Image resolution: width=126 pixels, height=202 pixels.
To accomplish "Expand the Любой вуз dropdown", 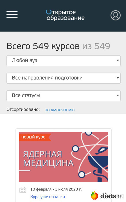I will pos(64,61).
